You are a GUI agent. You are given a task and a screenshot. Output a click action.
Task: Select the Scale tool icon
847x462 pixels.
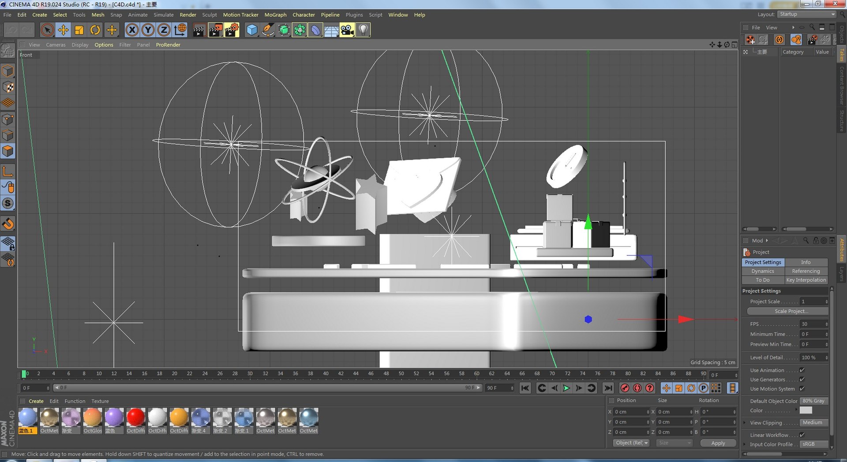point(79,30)
